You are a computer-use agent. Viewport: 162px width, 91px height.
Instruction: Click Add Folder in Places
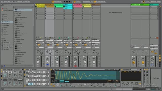click(x=7, y=50)
